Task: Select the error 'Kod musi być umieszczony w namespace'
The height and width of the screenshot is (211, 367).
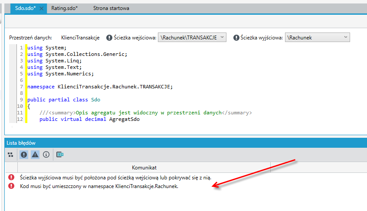Action: pos(99,186)
